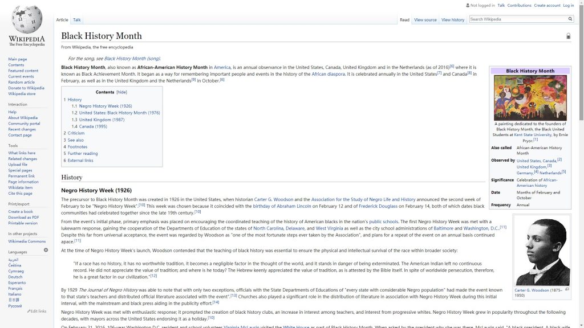Open the View history tab
Viewport: 584px width, 328px height.
point(453,20)
